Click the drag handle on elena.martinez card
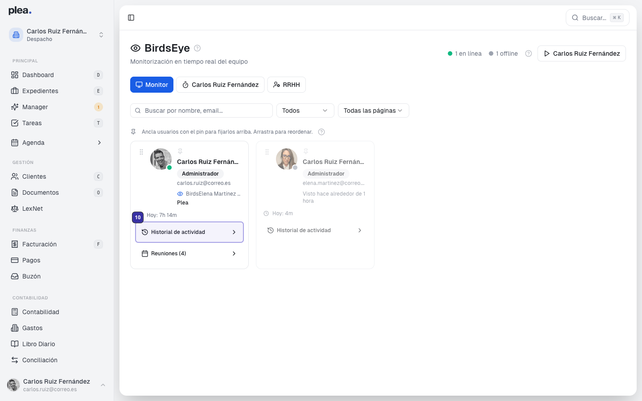Image resolution: width=642 pixels, height=401 pixels. [x=267, y=152]
